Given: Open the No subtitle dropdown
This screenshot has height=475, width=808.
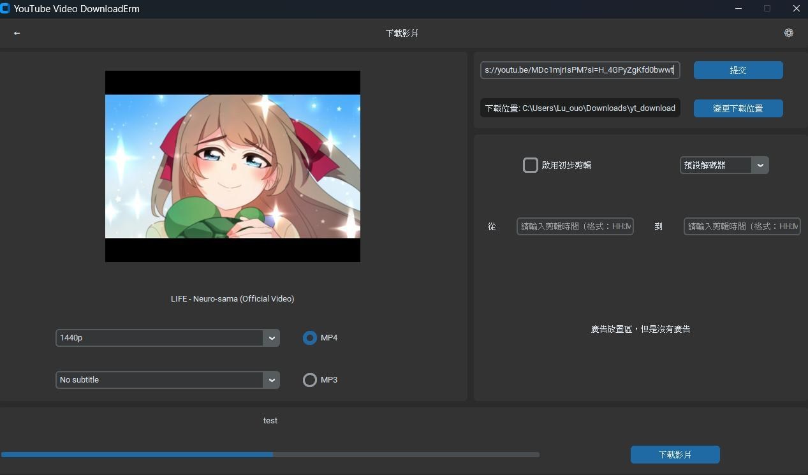Looking at the screenshot, I should pos(168,380).
